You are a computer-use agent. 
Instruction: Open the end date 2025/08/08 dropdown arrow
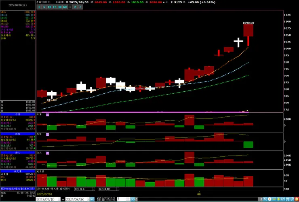point(88,200)
